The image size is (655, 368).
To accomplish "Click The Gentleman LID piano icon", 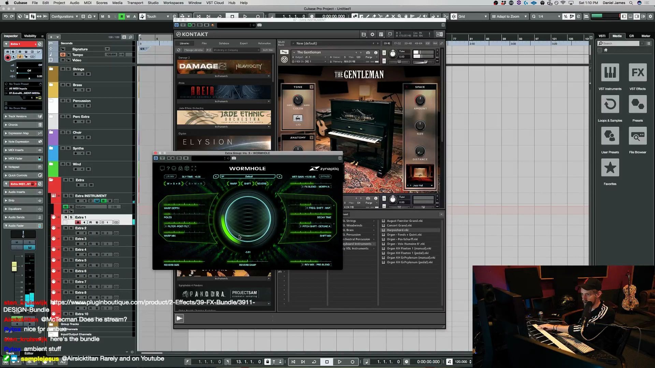I will (x=297, y=118).
